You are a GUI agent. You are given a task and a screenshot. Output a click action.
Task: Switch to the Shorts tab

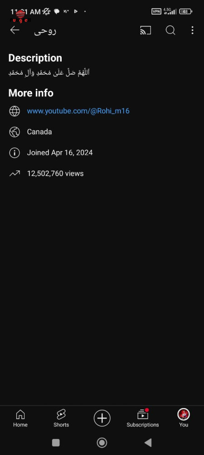click(61, 418)
